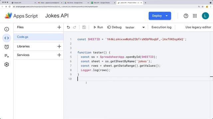Image resolution: width=213 pixels, height=119 pixels.
Task: Click the Apps Script logo icon
Action: (x=8, y=16)
